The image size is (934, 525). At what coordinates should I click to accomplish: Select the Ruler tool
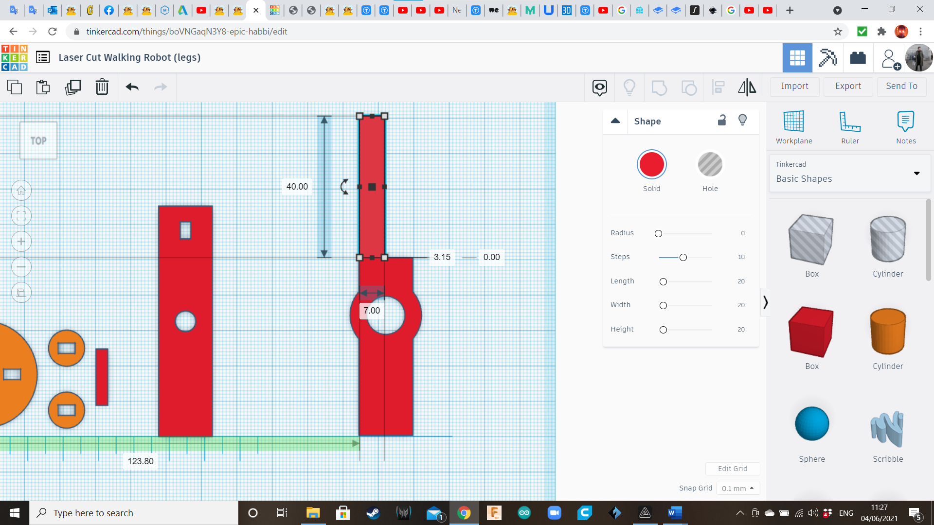(850, 127)
